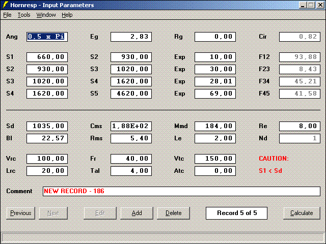Maximize the Hornresp window
This screenshot has width=326, height=244.
point(311,5)
